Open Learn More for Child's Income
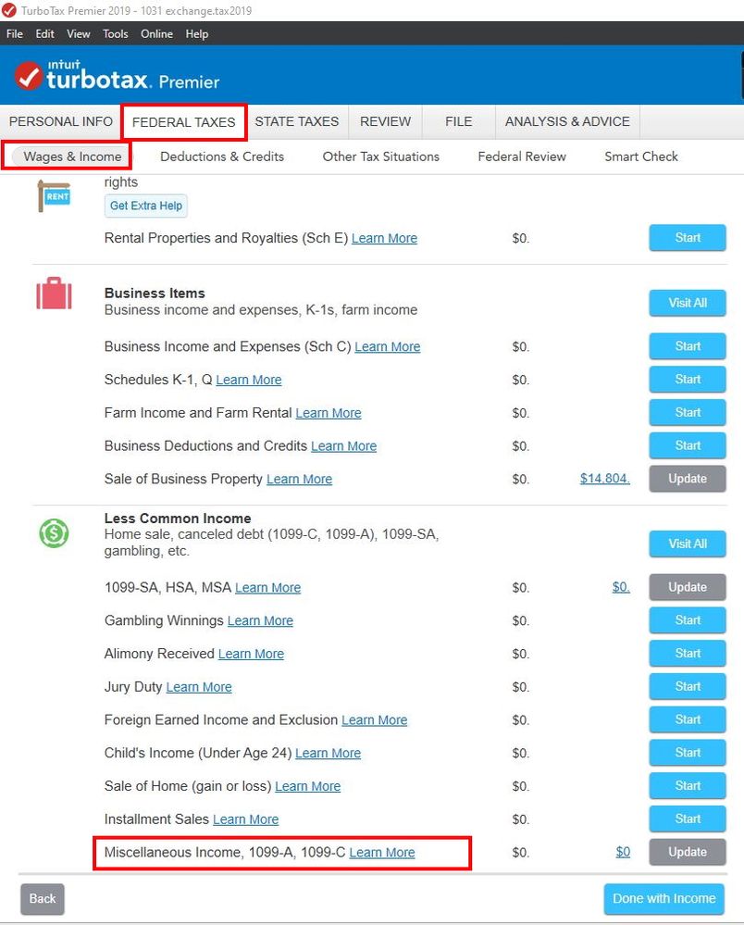This screenshot has height=925, width=744. [x=328, y=754]
